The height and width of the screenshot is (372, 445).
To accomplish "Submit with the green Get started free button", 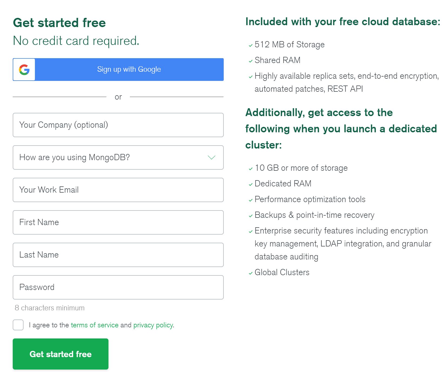I will click(61, 354).
